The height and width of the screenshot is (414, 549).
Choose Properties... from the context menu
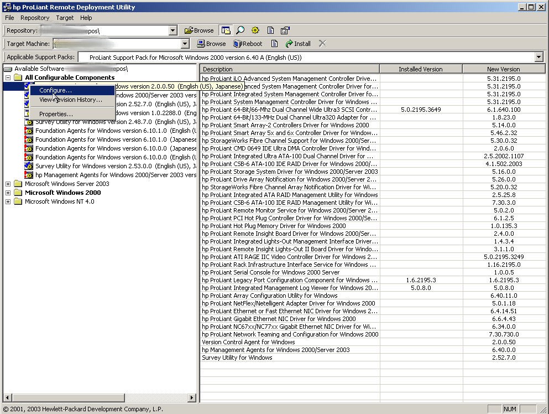[72, 114]
